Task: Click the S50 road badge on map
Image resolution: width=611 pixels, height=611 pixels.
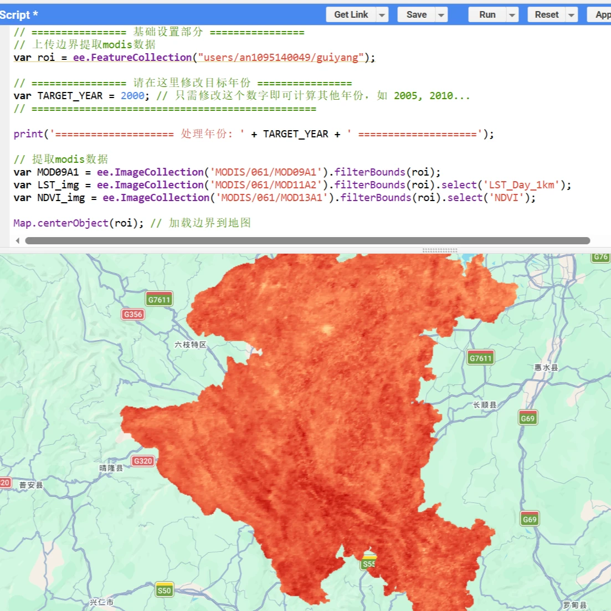Action: click(164, 590)
